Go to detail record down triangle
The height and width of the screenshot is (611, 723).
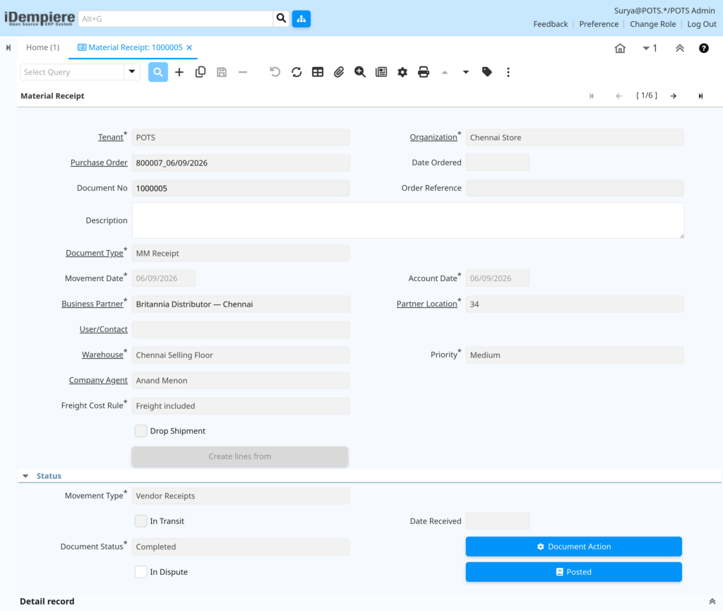coord(466,72)
